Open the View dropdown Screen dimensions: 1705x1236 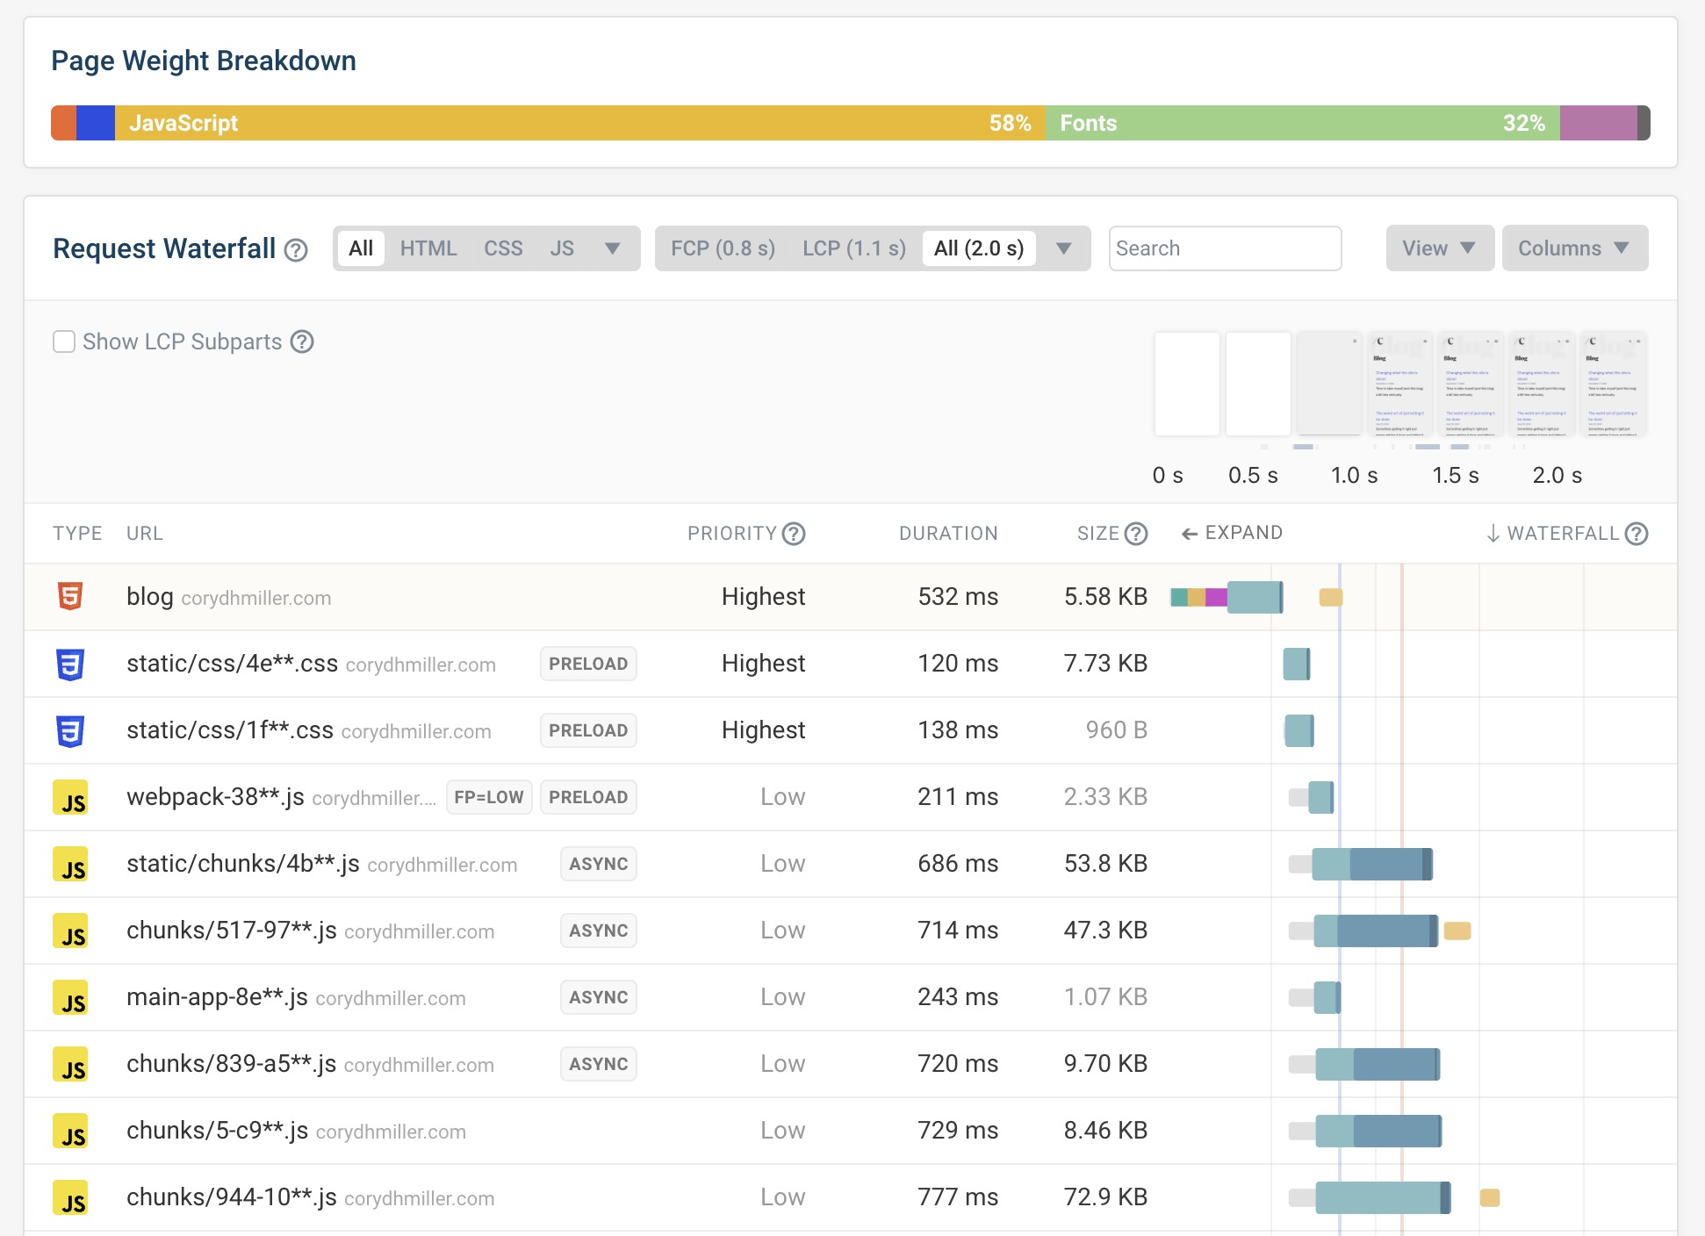click(1440, 248)
